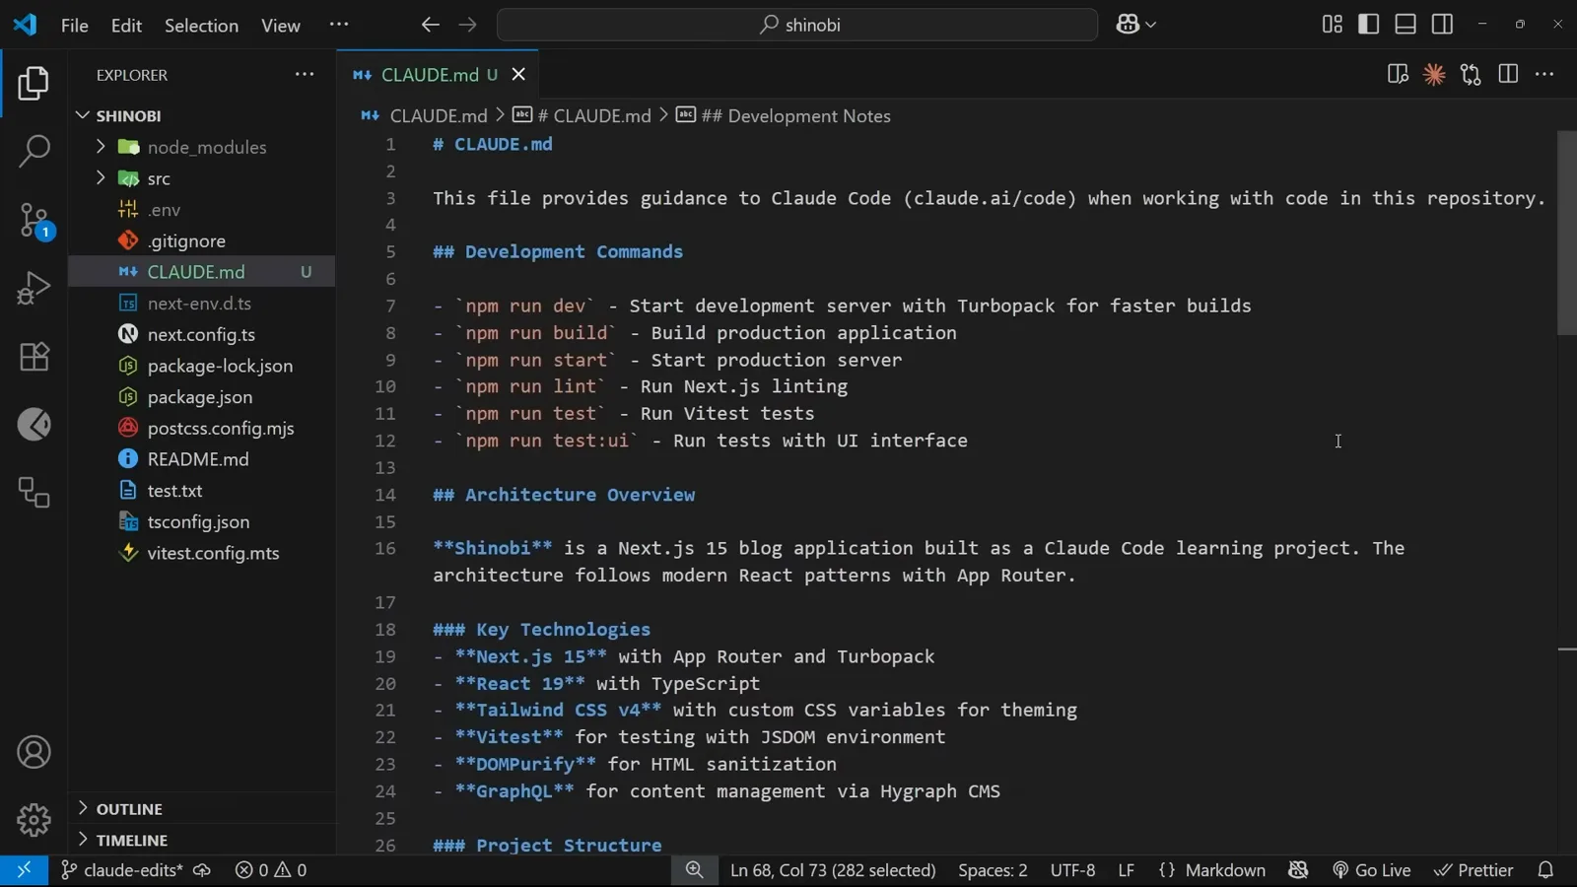The image size is (1577, 887).
Task: Open the Selection menu
Action: point(201,26)
